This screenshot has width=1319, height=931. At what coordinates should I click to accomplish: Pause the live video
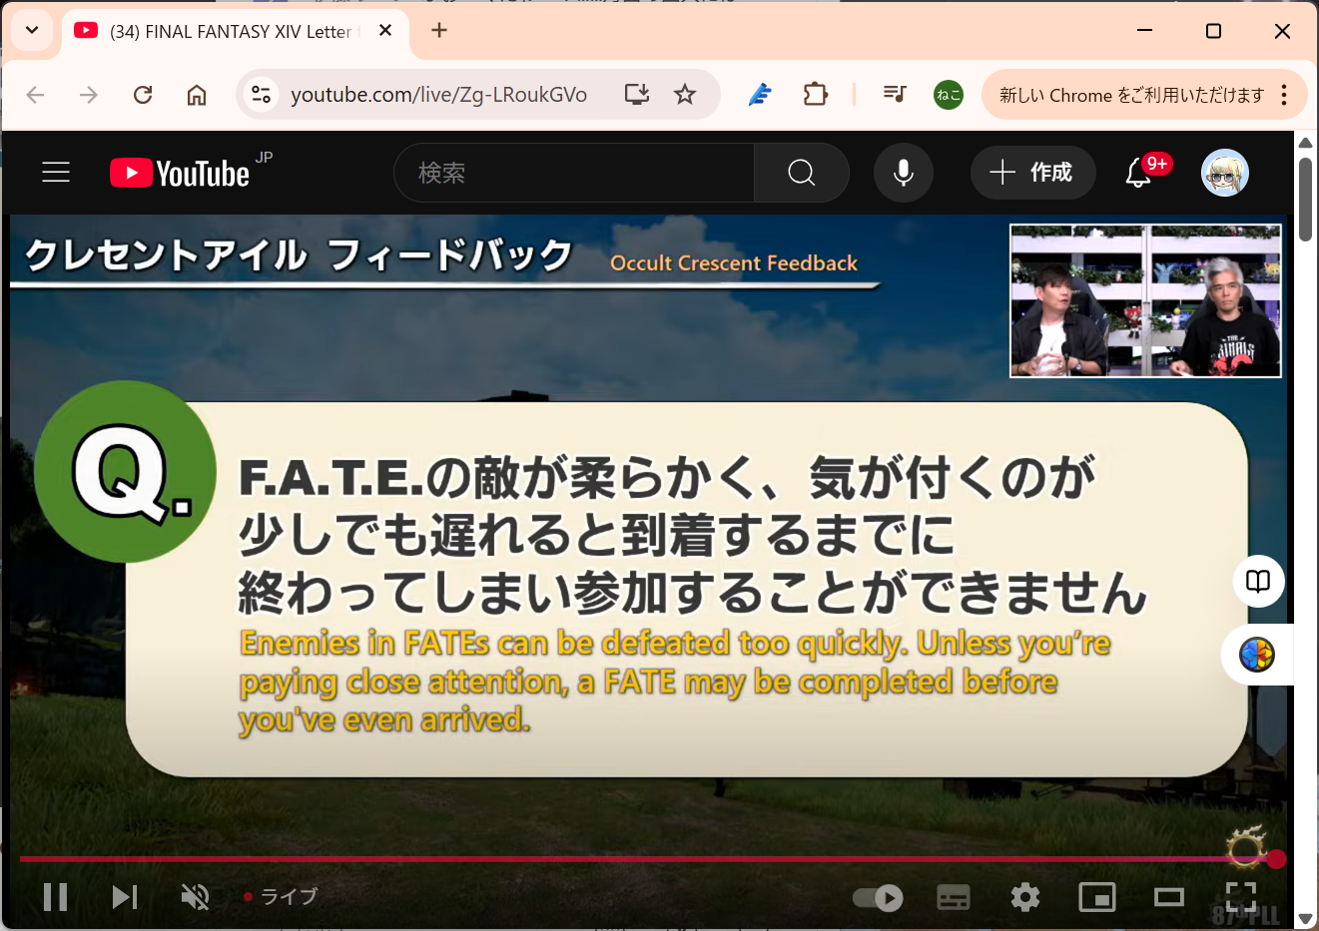(56, 897)
